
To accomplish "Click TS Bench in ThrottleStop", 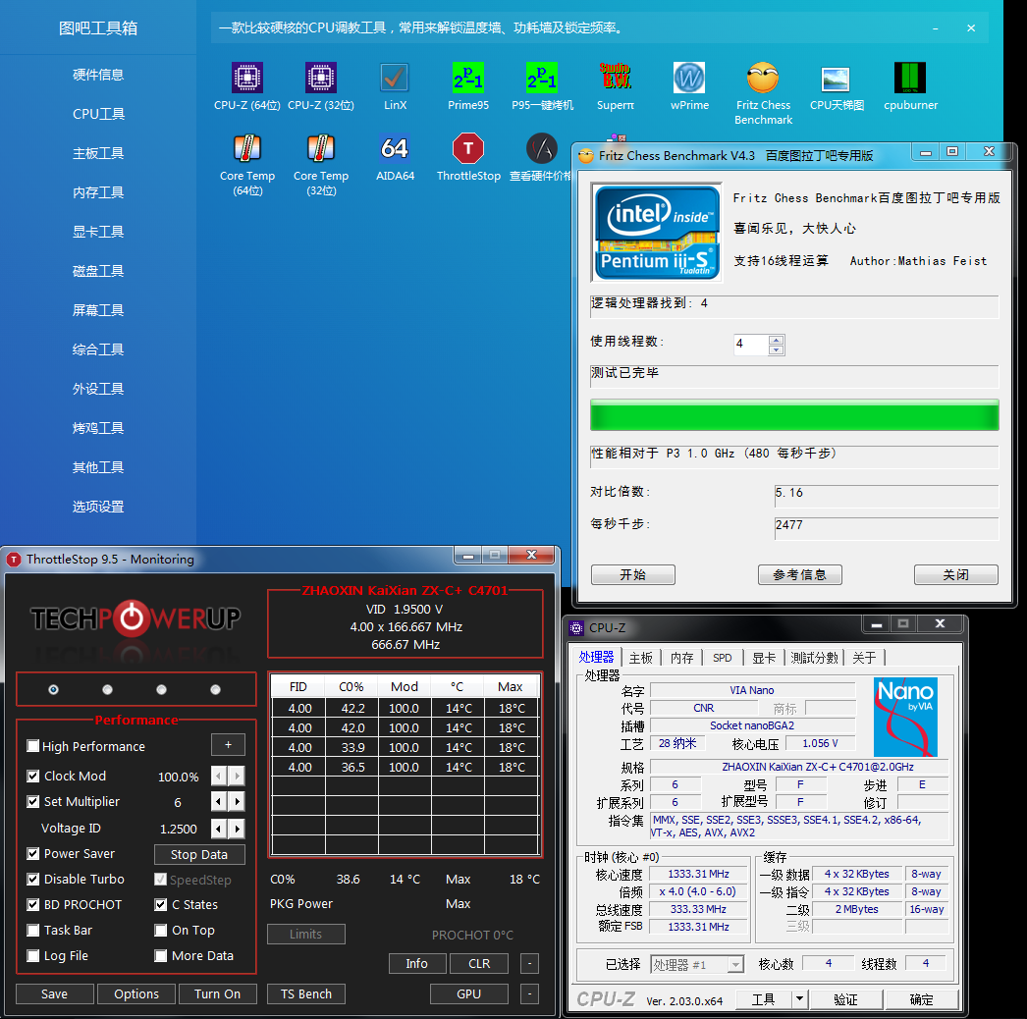I will point(305,993).
